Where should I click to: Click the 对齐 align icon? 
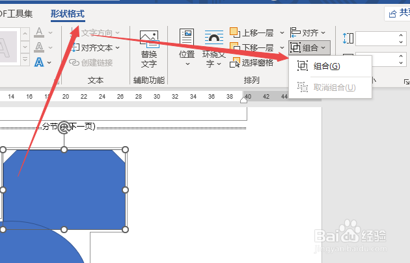click(x=295, y=32)
